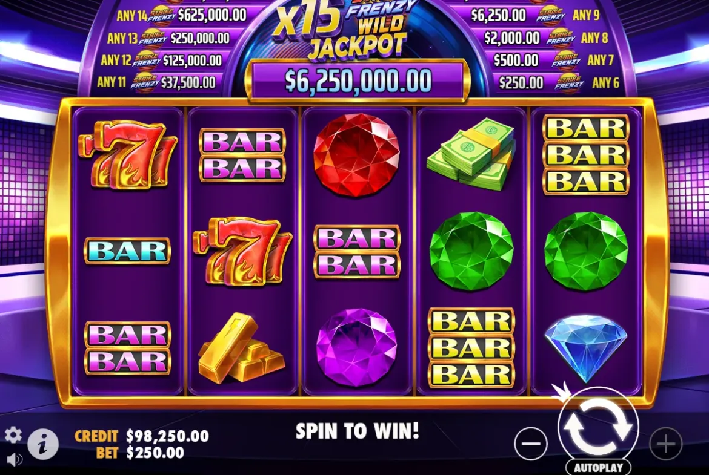Click the flaming 777 on reel one
This screenshot has width=709, height=475.
[129, 154]
